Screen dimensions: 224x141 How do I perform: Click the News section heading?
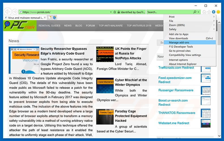(x=14, y=41)
